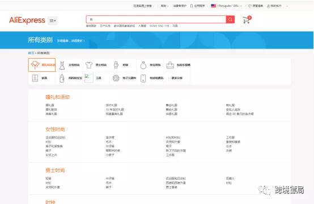The image size is (314, 204).
Task: Select the 女性时尚 category tab label
Action: (x=74, y=65)
